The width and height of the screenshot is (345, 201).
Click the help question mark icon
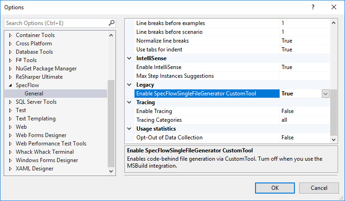click(x=313, y=7)
